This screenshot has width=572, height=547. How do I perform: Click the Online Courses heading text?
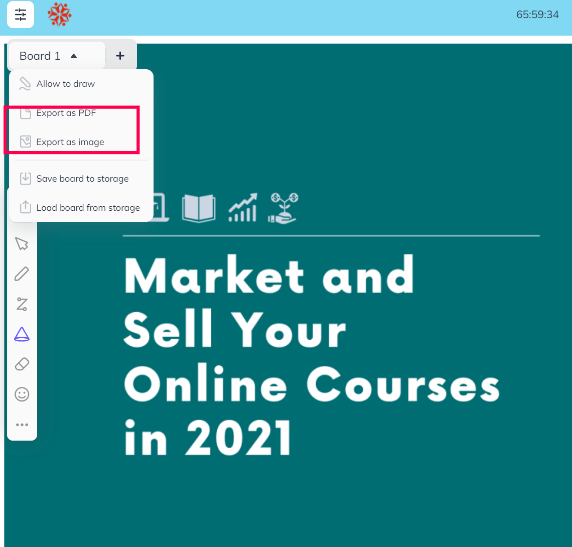(x=312, y=383)
